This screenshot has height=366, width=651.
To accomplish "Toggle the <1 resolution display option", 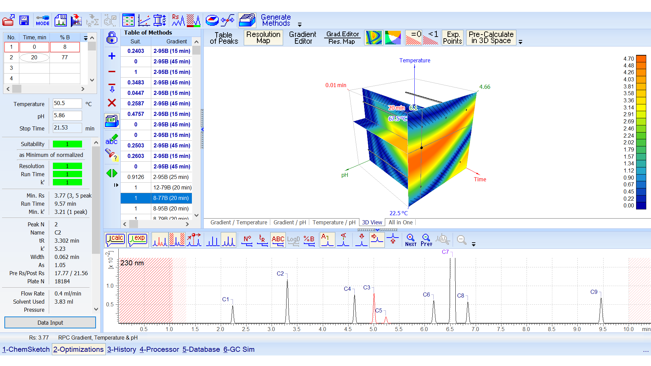I will (x=431, y=37).
